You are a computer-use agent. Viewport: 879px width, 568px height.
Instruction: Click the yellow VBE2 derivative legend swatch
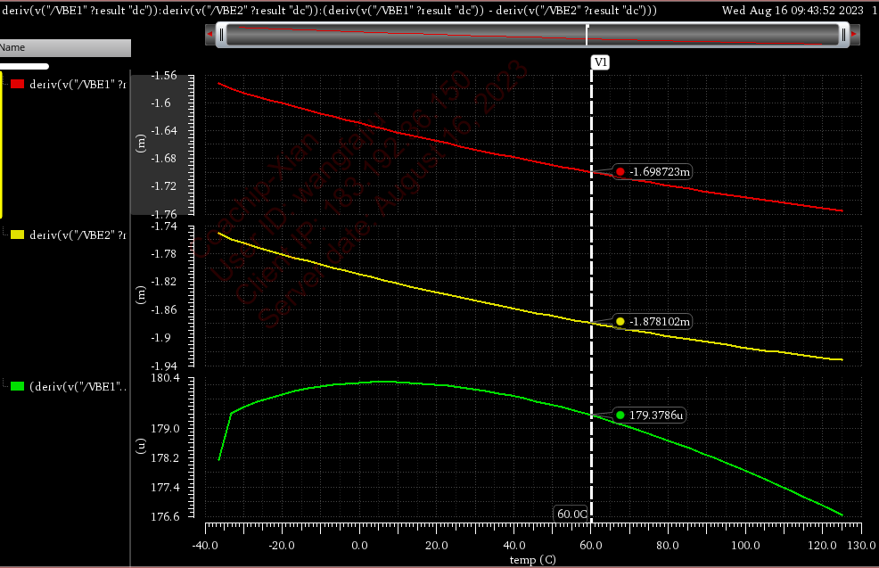[x=17, y=235]
